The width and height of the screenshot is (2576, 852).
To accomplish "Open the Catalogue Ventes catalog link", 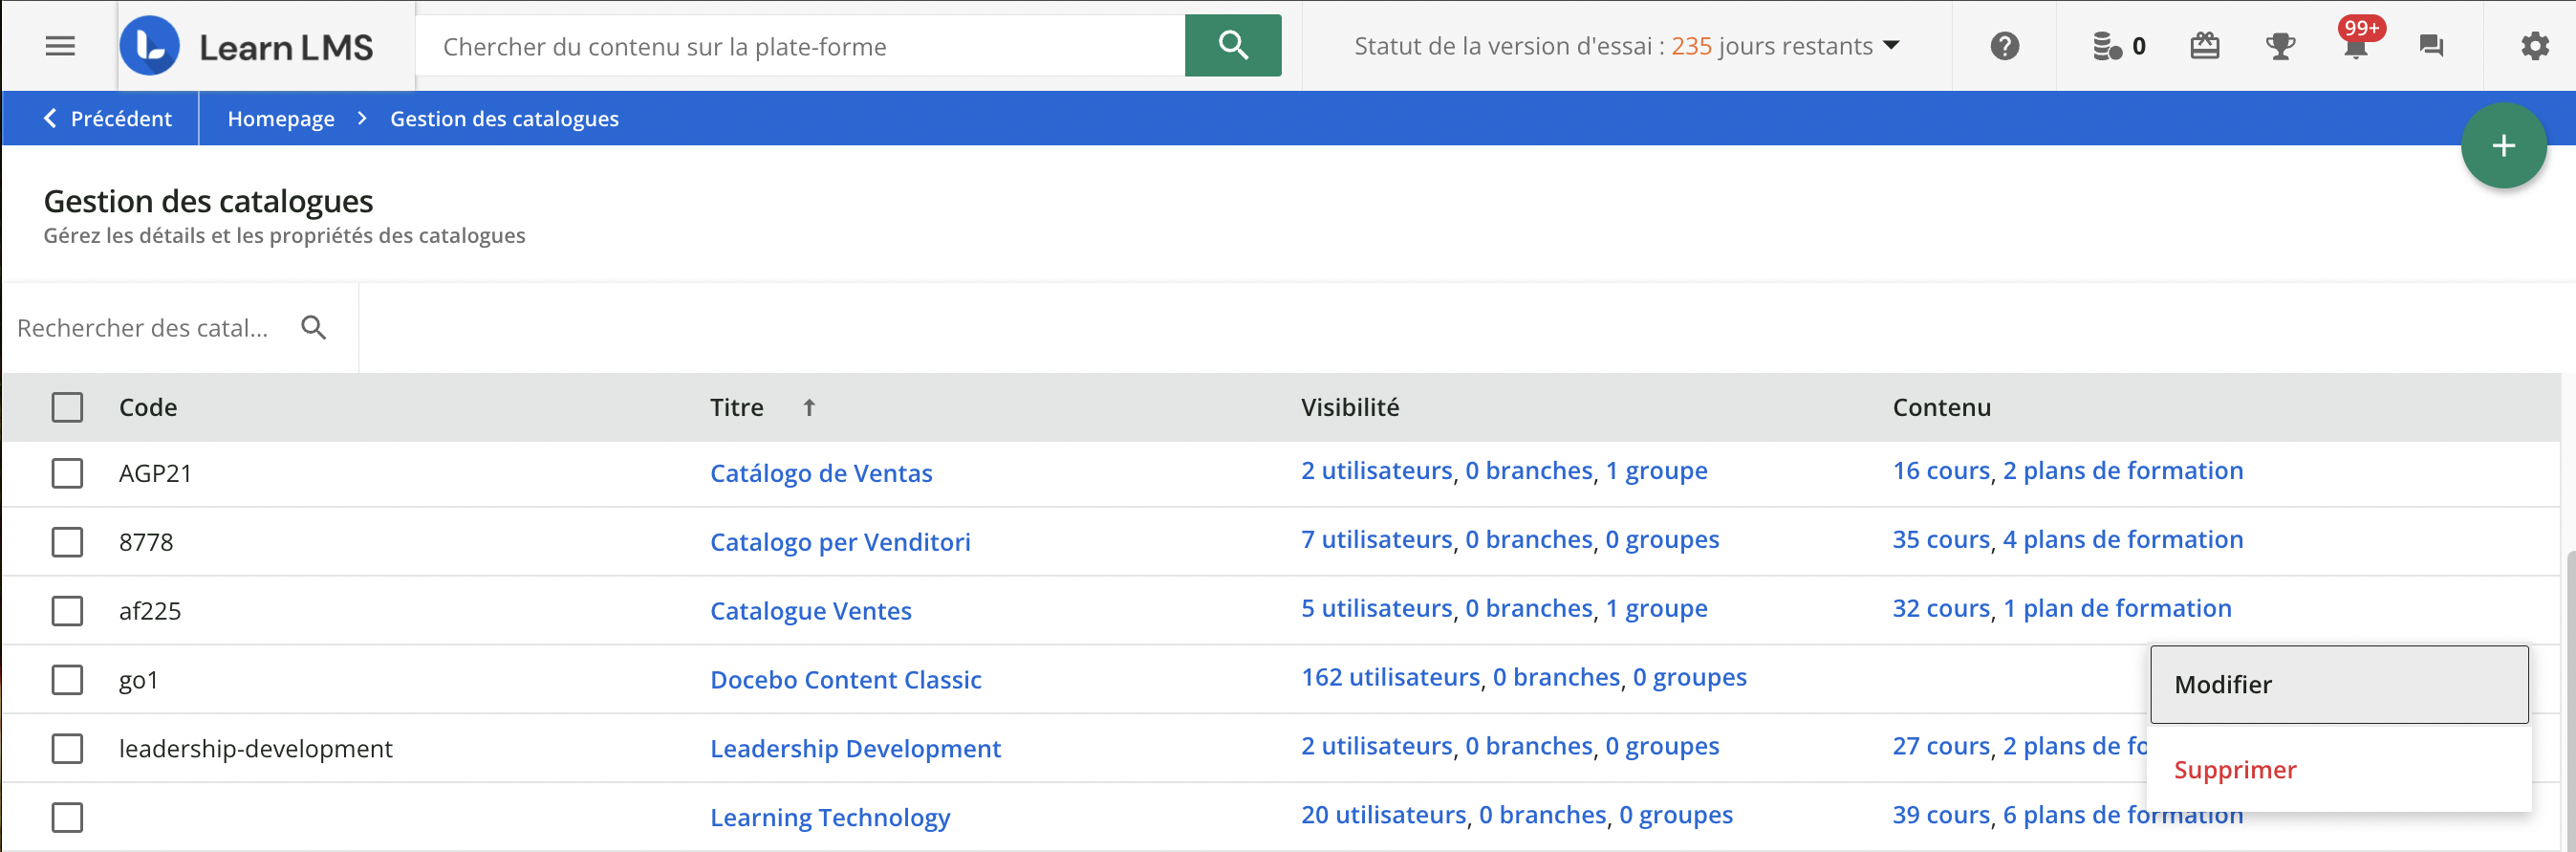I will click(x=810, y=610).
